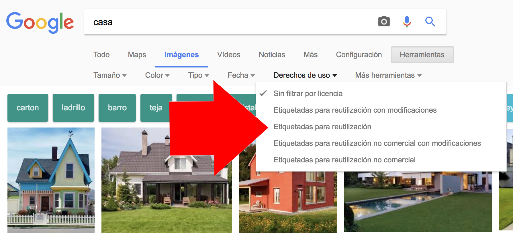The height and width of the screenshot is (239, 513).
Task: Toggle the Herramientas button
Action: tap(422, 55)
